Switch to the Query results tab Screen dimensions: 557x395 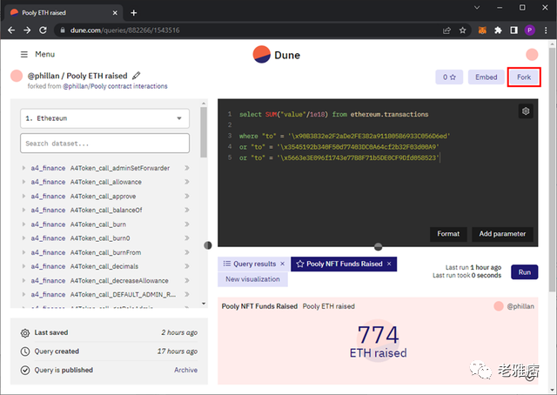click(x=250, y=264)
